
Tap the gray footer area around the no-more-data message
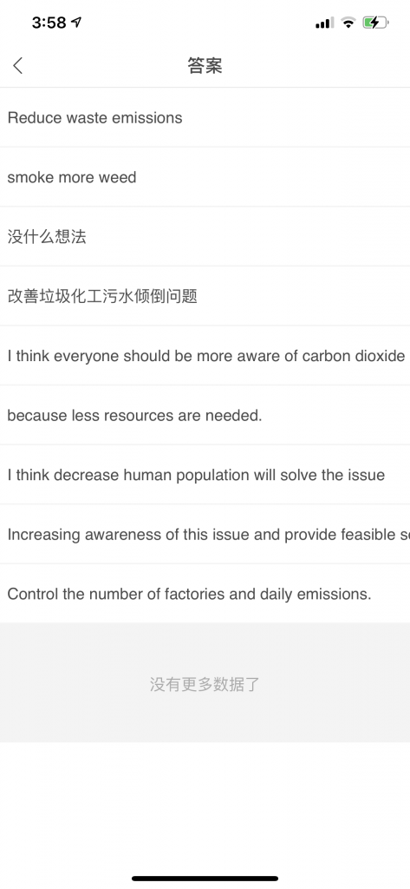pyautogui.click(x=205, y=682)
